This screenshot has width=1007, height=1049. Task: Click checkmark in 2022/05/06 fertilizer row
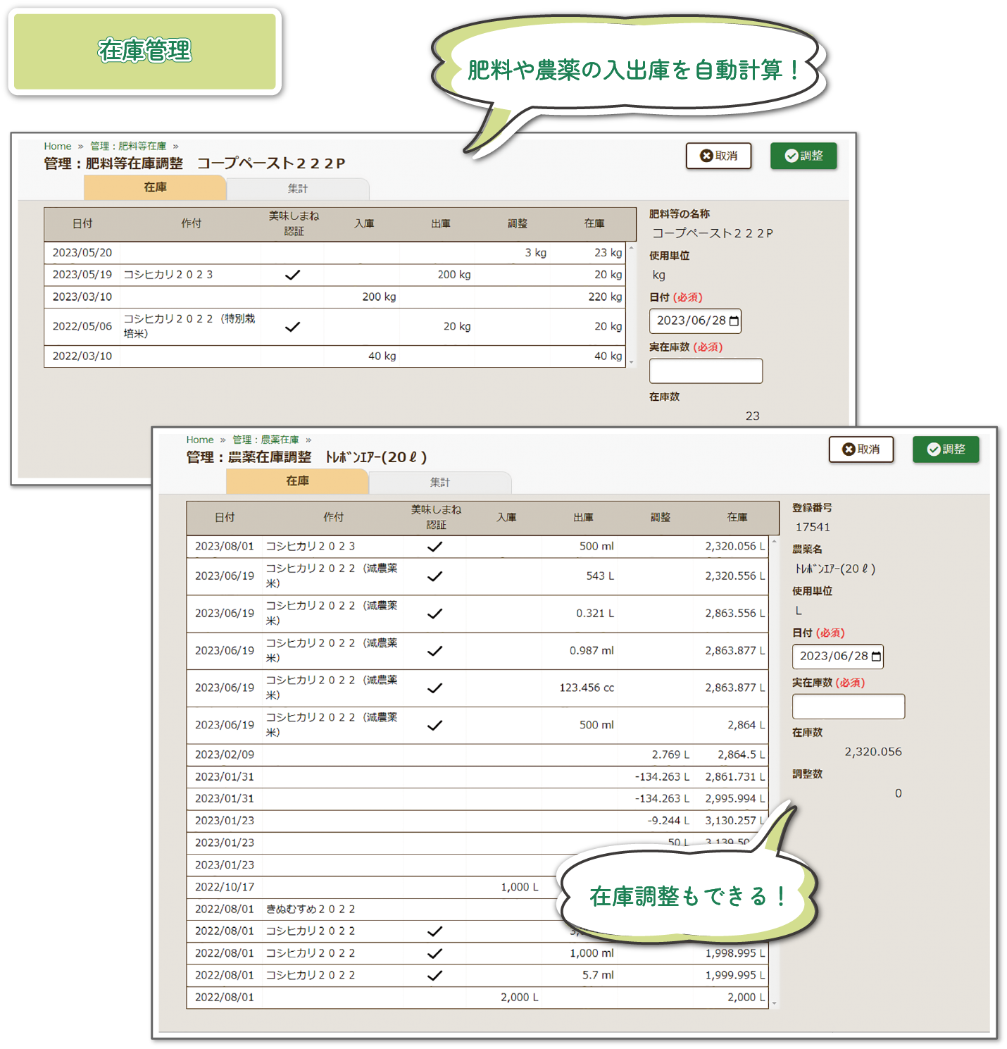[292, 326]
